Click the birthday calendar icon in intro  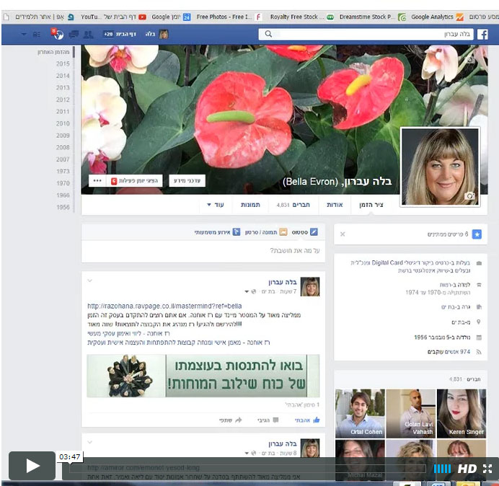479,337
